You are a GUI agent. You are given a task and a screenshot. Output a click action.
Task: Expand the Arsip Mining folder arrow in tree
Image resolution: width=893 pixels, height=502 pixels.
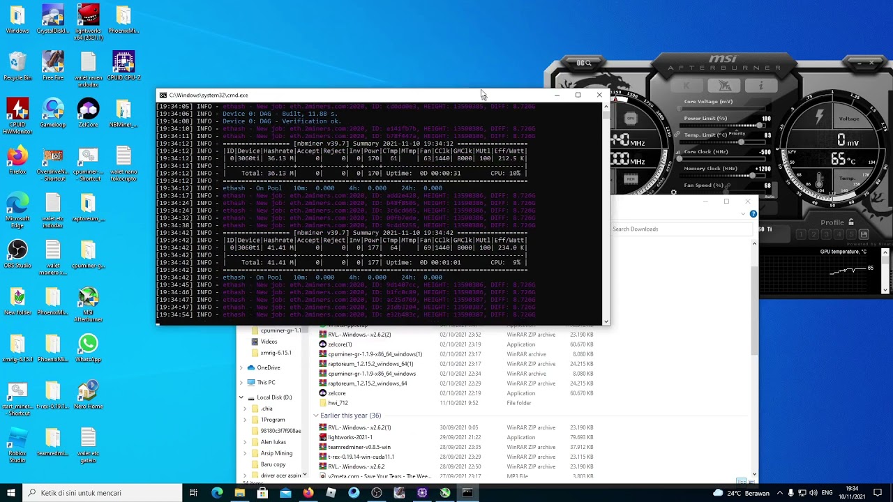(x=245, y=453)
